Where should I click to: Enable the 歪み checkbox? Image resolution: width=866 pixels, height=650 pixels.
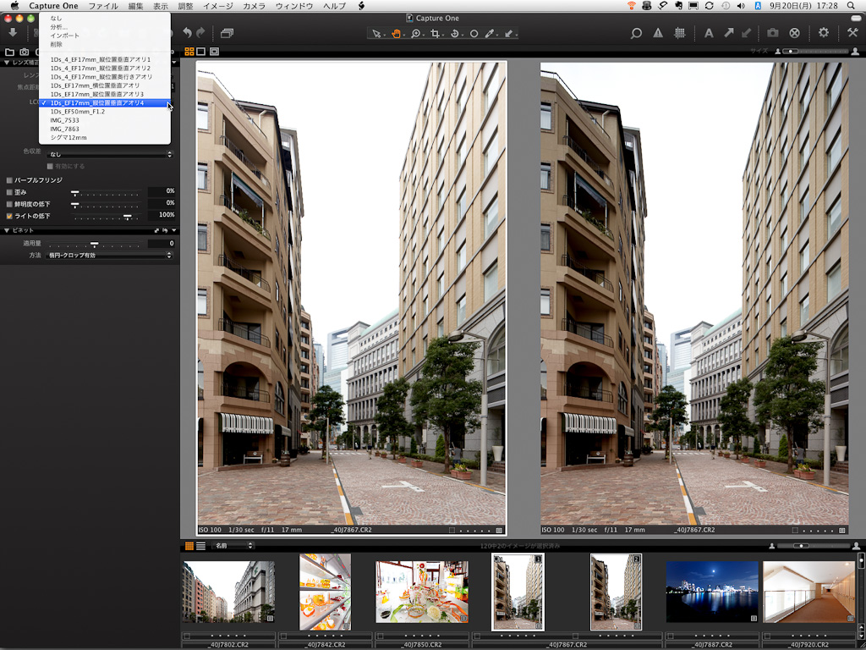9,192
